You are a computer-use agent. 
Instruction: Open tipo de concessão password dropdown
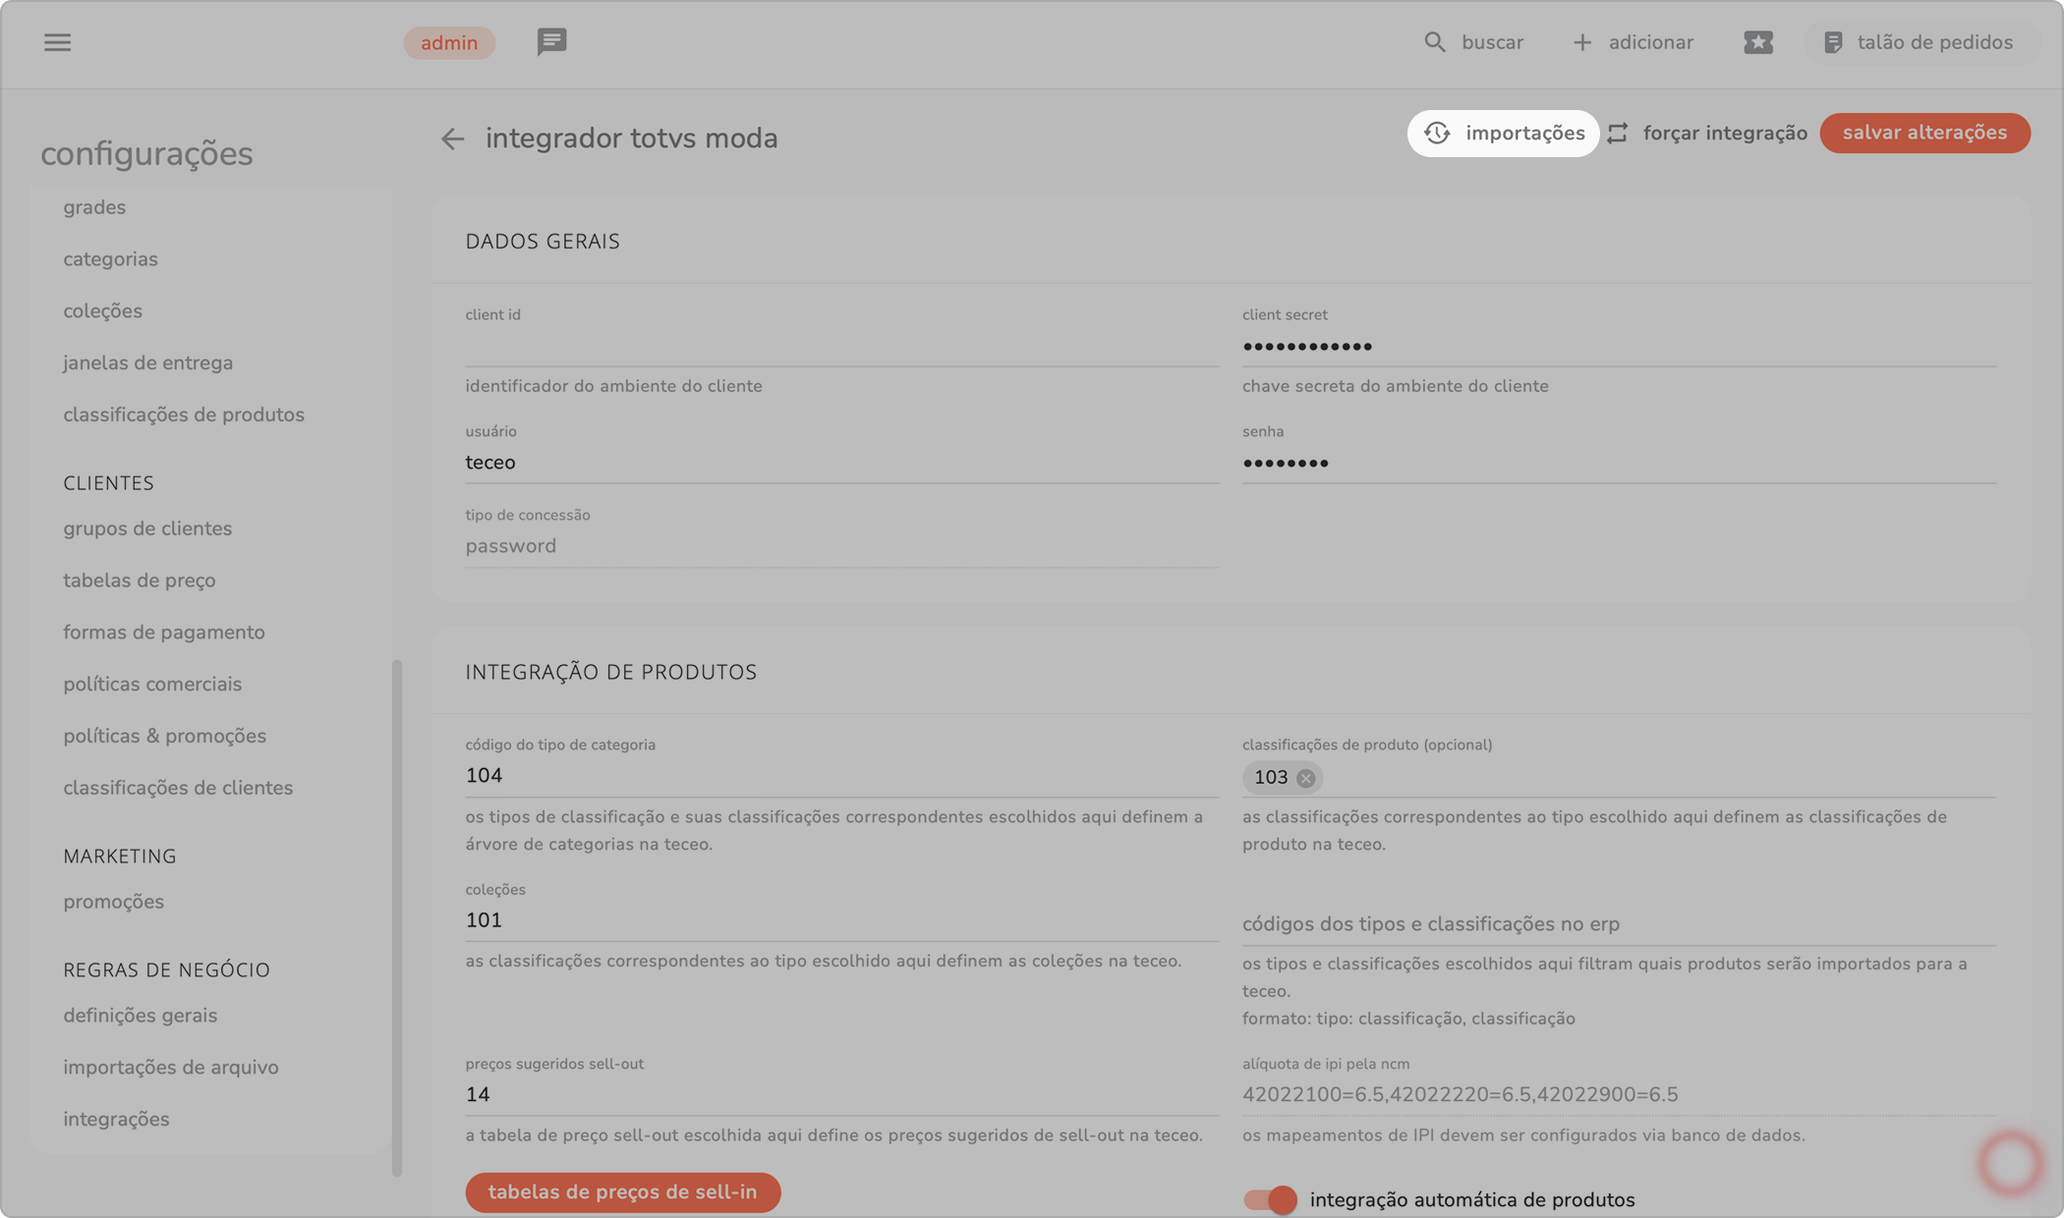click(840, 546)
